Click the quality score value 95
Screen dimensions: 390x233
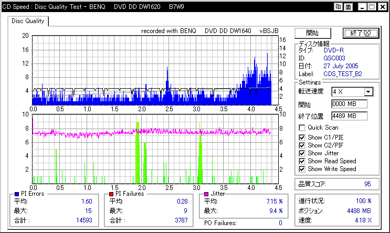(367, 184)
